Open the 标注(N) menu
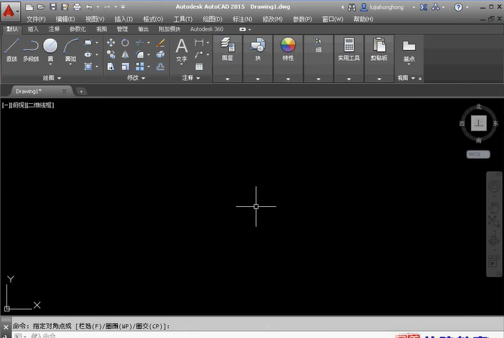The height and width of the screenshot is (338, 504). click(x=243, y=19)
